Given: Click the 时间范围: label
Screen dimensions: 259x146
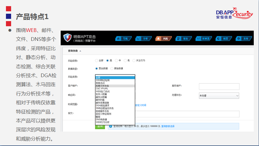Looking at the screenshot, I should [x=73, y=104].
